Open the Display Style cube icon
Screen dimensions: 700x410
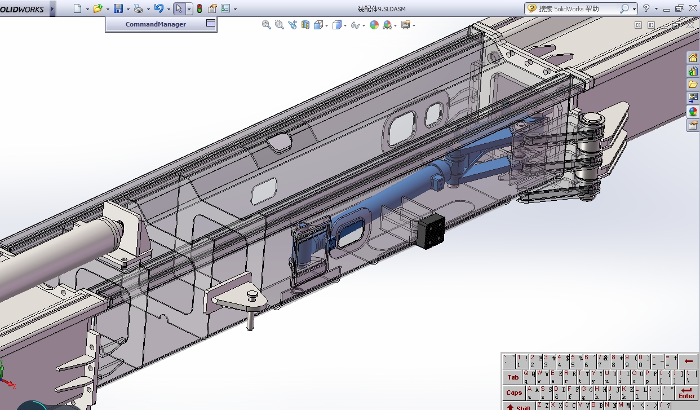pyautogui.click(x=337, y=25)
